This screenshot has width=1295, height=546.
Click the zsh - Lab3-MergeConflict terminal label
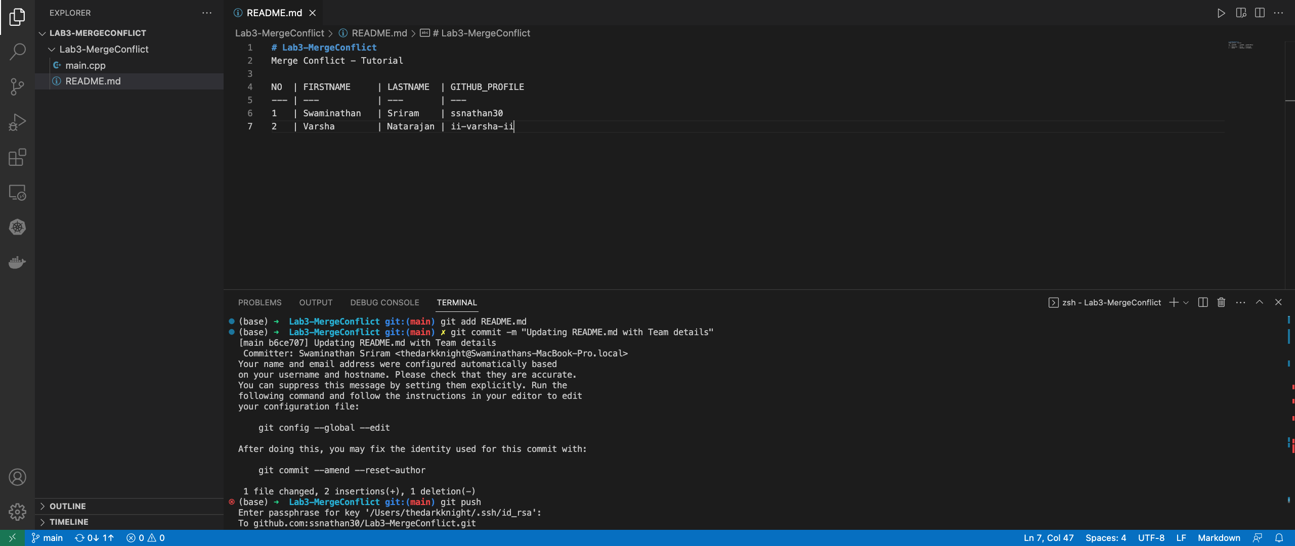(x=1105, y=302)
